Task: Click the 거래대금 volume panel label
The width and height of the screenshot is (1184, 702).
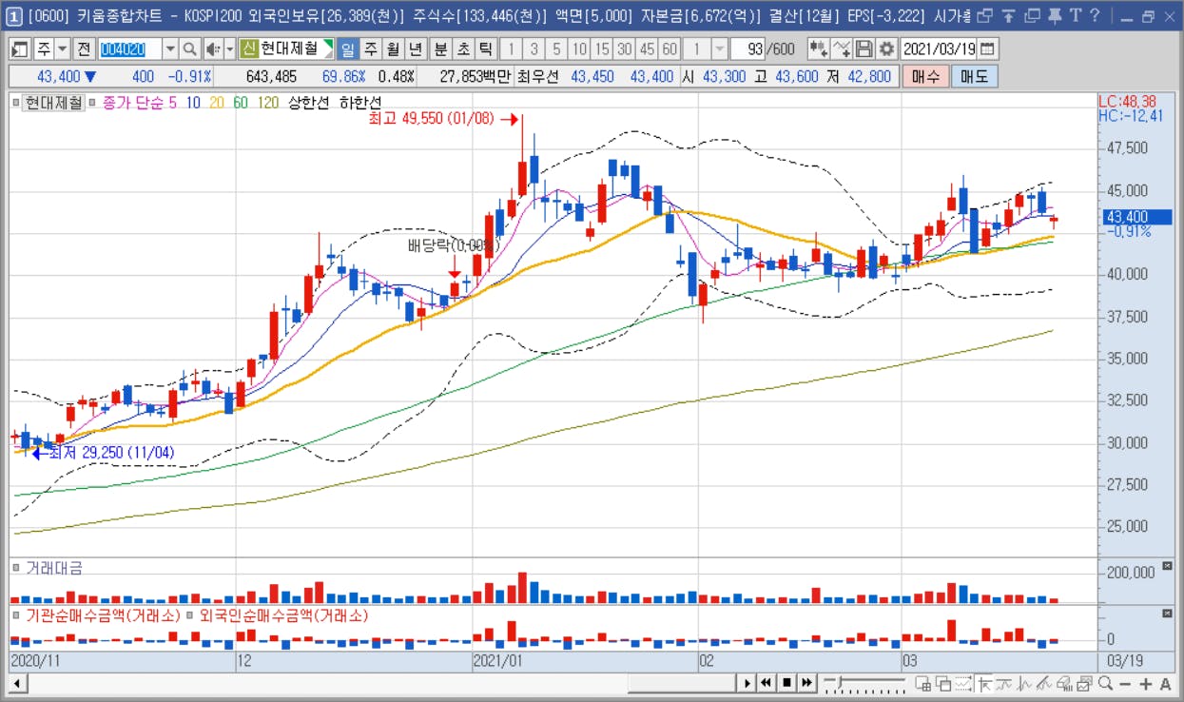Action: pyautogui.click(x=54, y=568)
